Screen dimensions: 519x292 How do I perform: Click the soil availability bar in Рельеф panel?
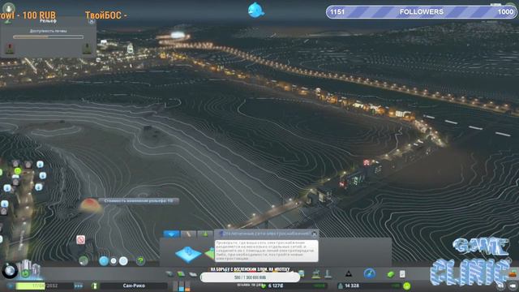48,36
